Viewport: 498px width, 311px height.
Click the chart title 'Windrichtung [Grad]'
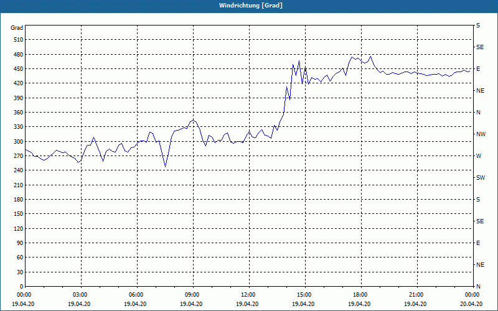pos(251,6)
